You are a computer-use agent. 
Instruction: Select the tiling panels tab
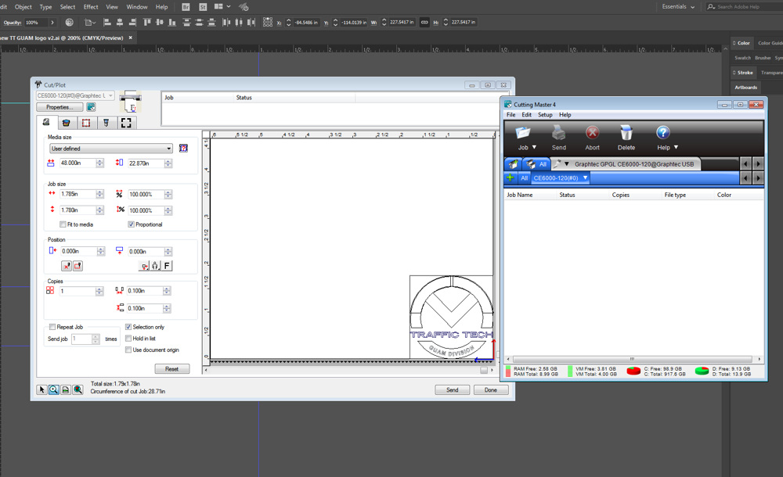click(x=86, y=123)
